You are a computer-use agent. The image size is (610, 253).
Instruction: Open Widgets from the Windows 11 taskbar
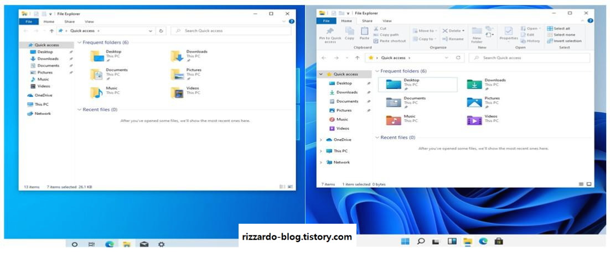tap(452, 242)
